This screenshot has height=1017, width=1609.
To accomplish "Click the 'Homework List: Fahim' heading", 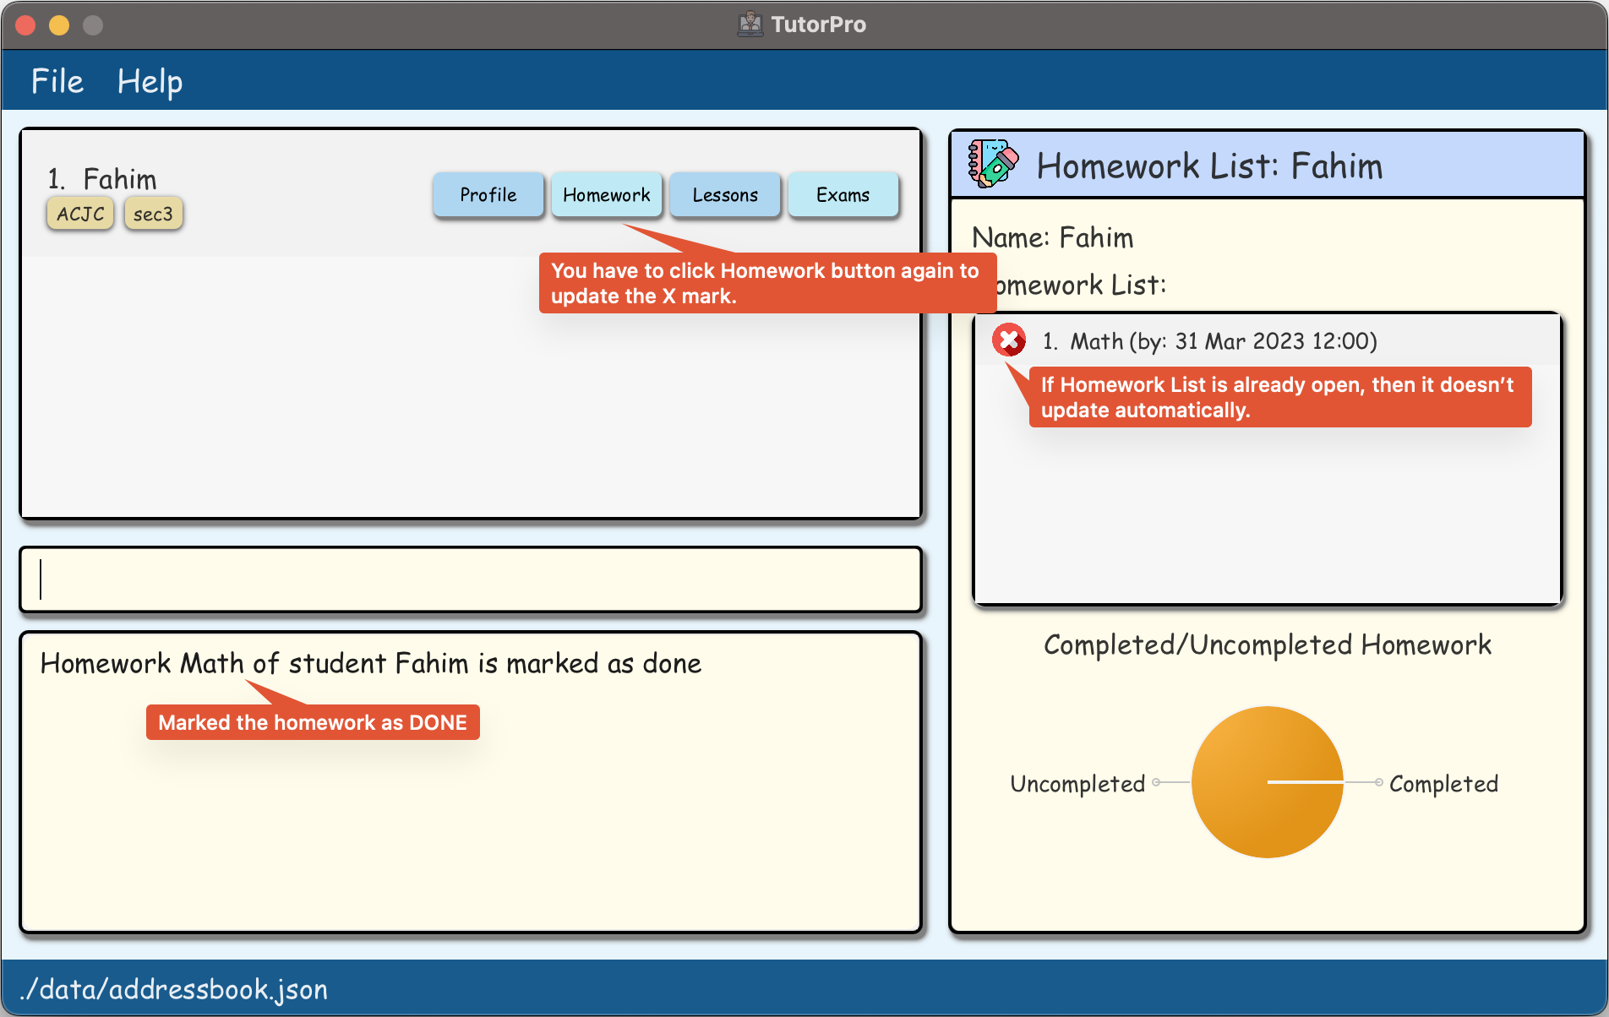I will coord(1209,166).
